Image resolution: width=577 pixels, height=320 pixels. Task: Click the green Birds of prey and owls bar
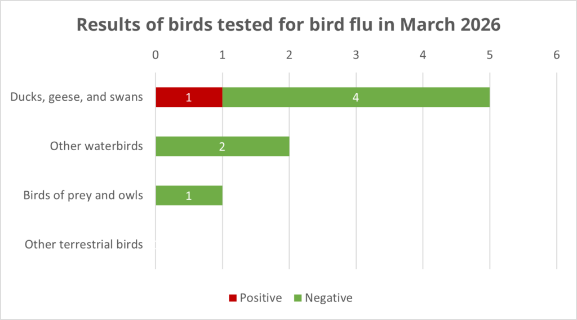[x=189, y=195]
